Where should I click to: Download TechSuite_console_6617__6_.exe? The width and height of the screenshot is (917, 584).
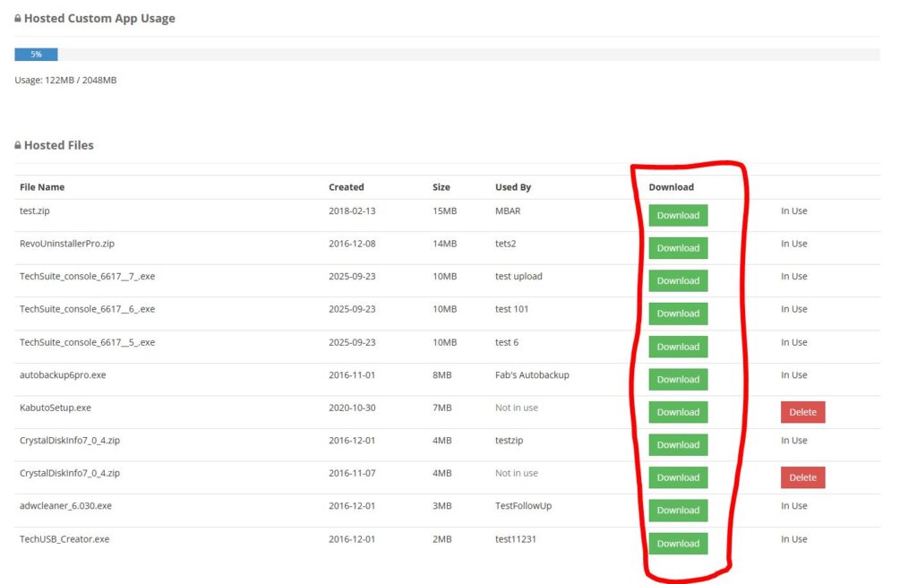pos(678,313)
